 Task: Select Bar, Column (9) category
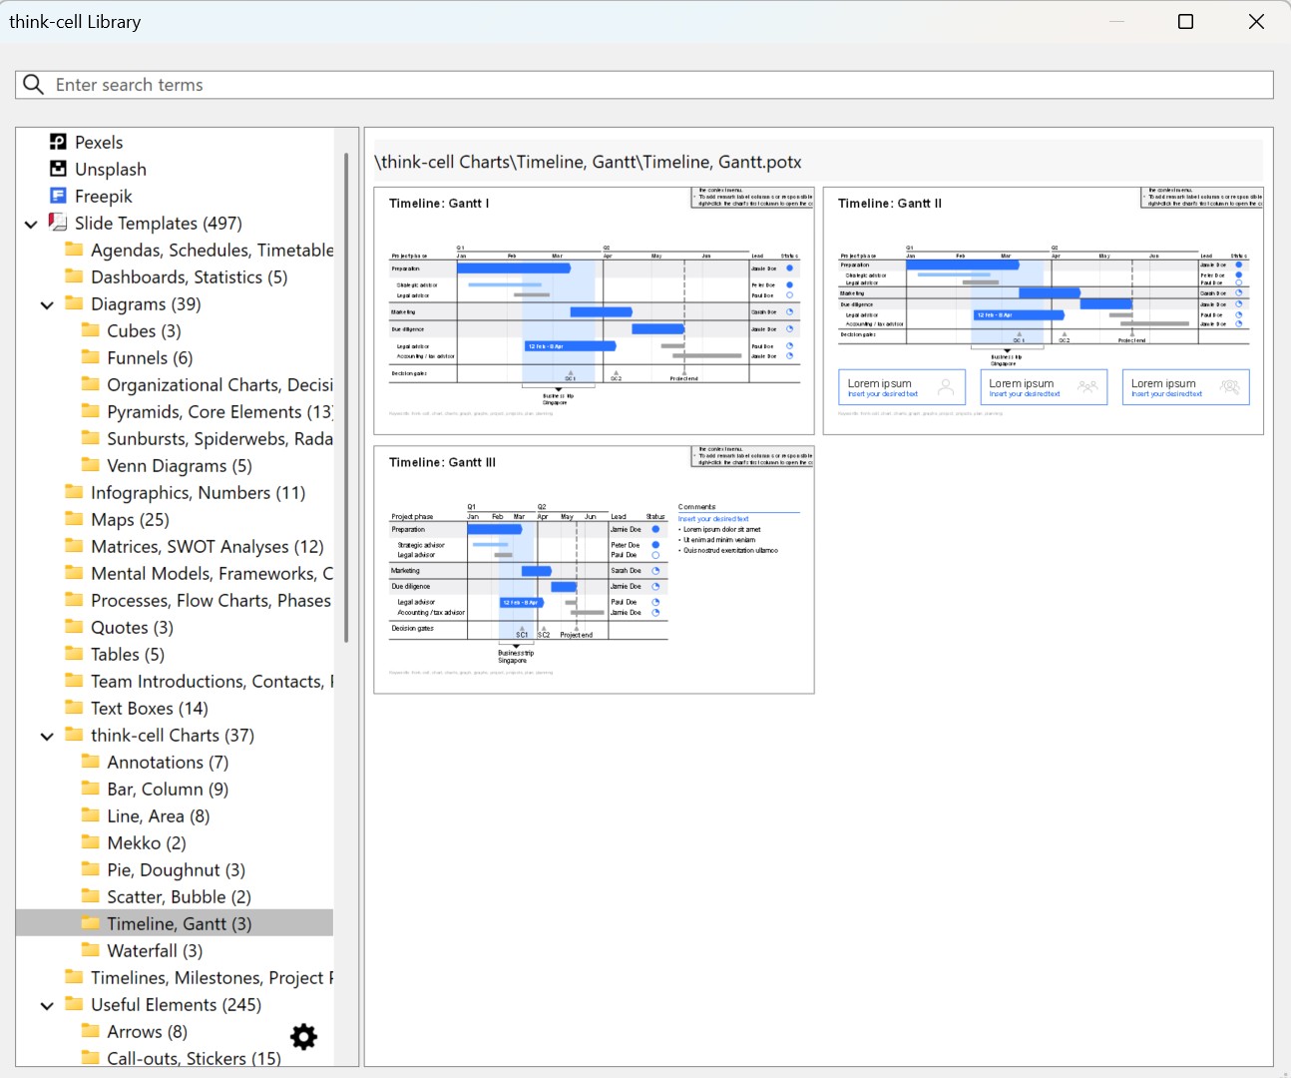tap(168, 789)
